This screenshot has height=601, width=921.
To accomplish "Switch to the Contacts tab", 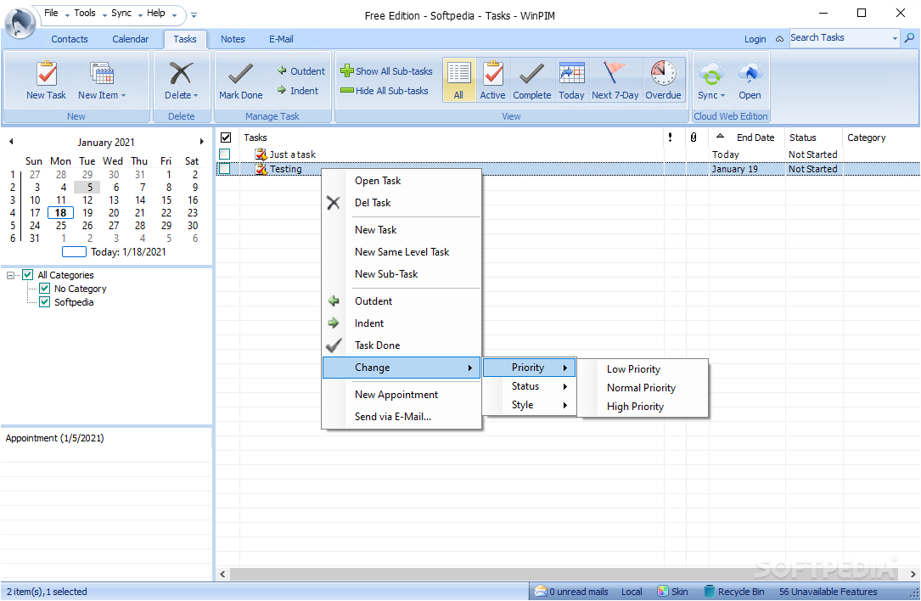I will pyautogui.click(x=70, y=39).
